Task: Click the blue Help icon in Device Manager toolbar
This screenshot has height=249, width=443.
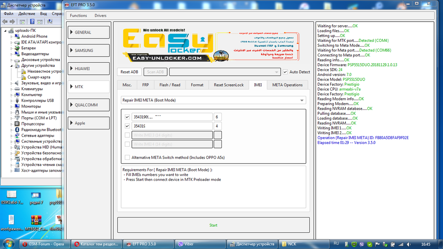Action: (x=32, y=21)
